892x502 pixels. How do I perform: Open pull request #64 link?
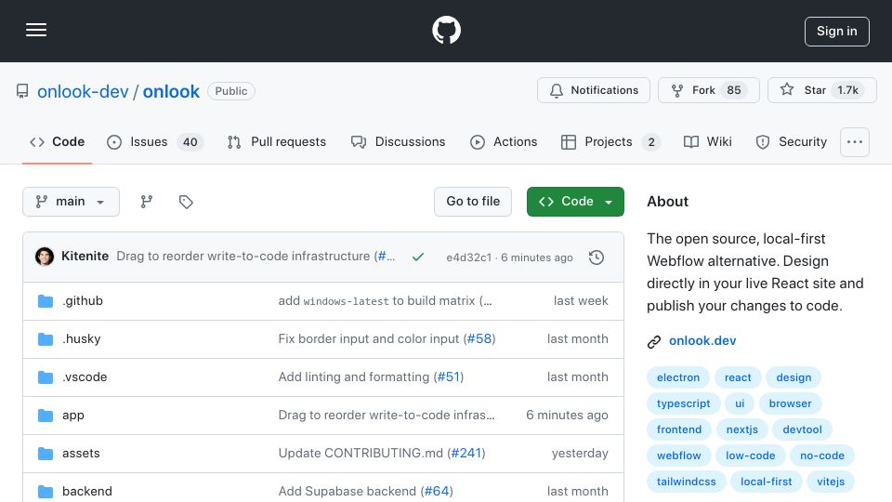click(x=437, y=491)
